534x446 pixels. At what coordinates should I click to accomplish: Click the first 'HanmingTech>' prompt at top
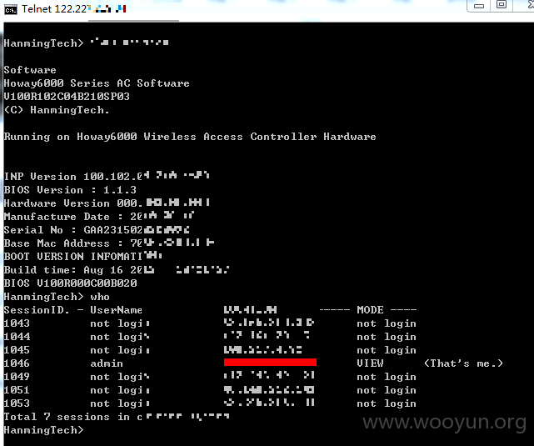coord(43,43)
